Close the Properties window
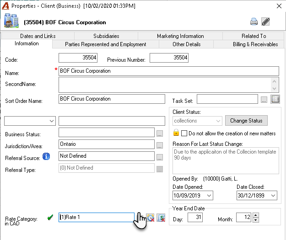Viewport: 286px width, 240px height. pos(279,6)
